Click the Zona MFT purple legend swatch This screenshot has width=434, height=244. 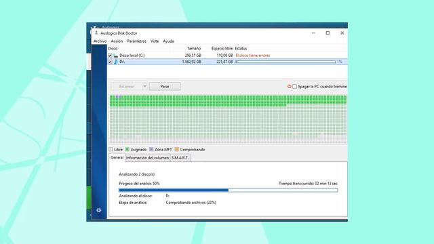click(x=151, y=149)
